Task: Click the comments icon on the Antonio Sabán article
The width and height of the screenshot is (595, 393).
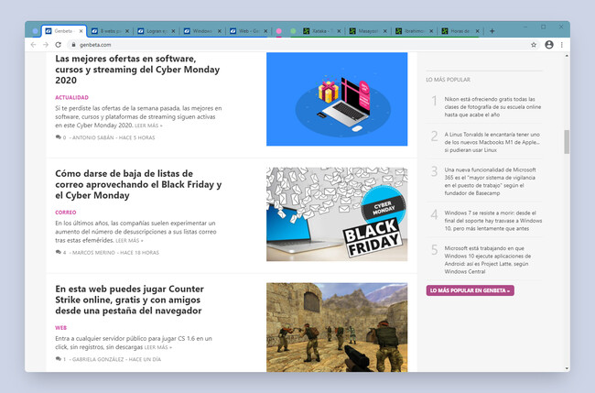Action: 59,137
